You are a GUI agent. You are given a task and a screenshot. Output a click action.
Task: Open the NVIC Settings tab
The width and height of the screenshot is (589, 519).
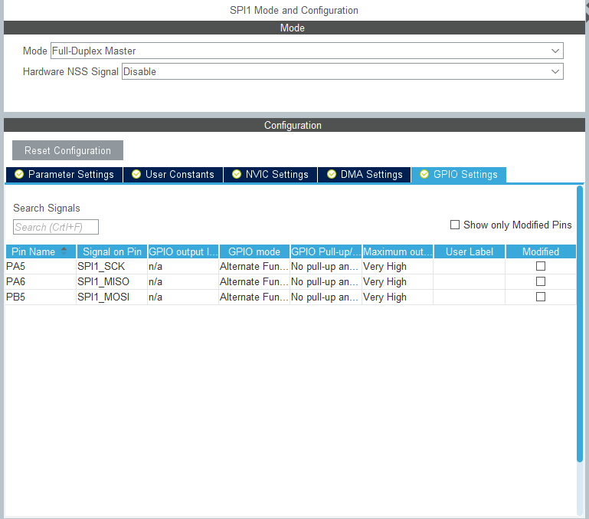tap(270, 175)
